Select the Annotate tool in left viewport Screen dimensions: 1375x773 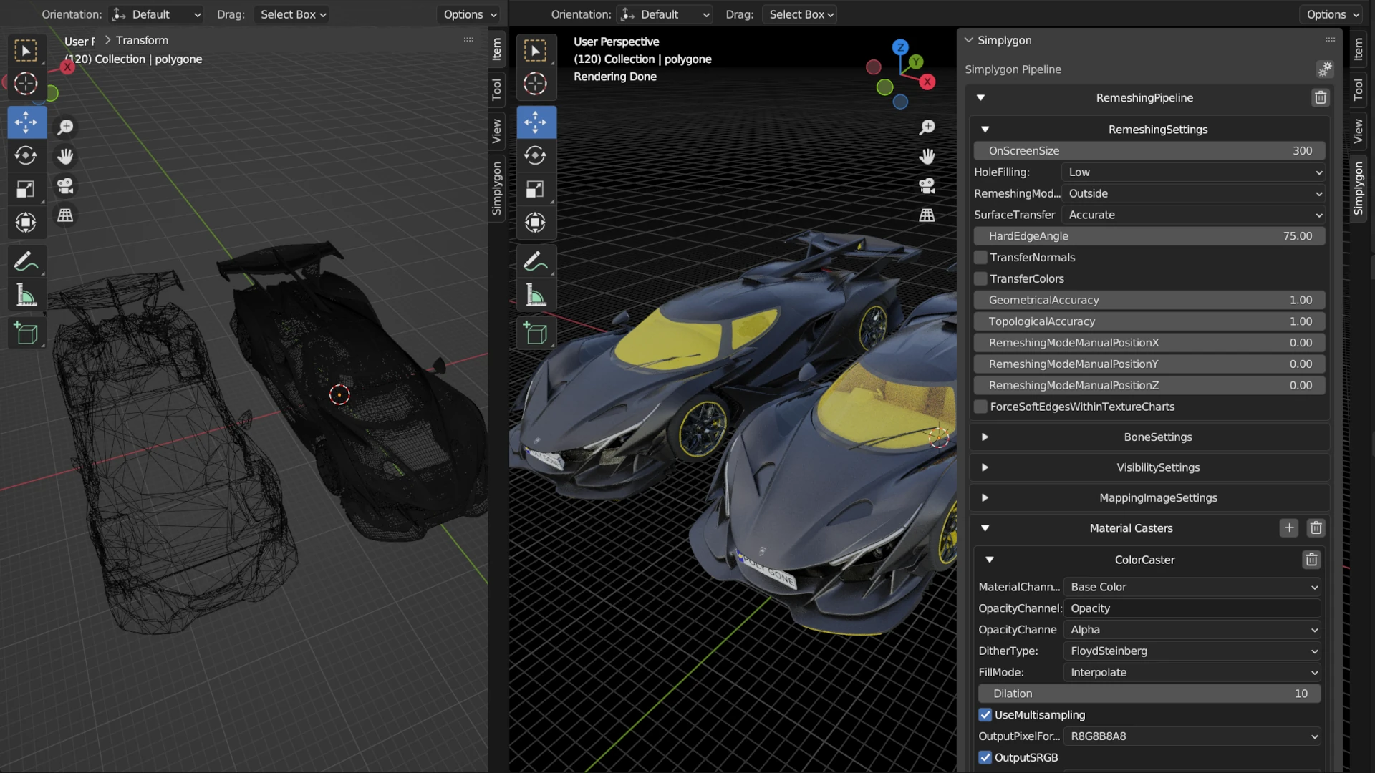tap(26, 261)
